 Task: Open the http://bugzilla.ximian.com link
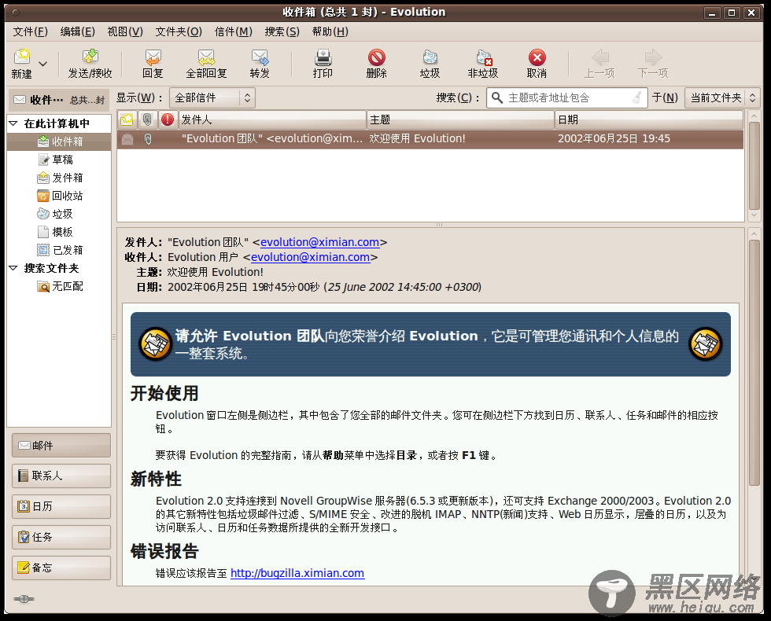click(297, 573)
